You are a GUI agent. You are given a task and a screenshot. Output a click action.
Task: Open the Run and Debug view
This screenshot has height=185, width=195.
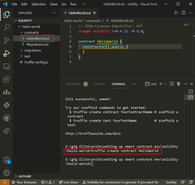point(7,54)
